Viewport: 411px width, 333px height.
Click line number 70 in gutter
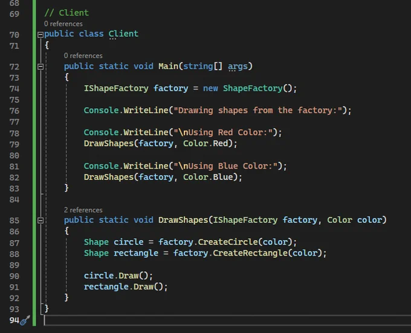(14, 35)
